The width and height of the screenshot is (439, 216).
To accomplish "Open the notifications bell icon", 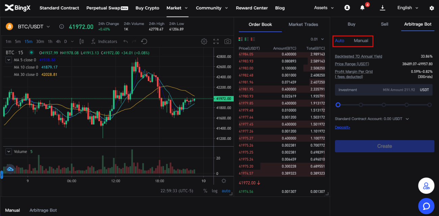I will point(362,8).
